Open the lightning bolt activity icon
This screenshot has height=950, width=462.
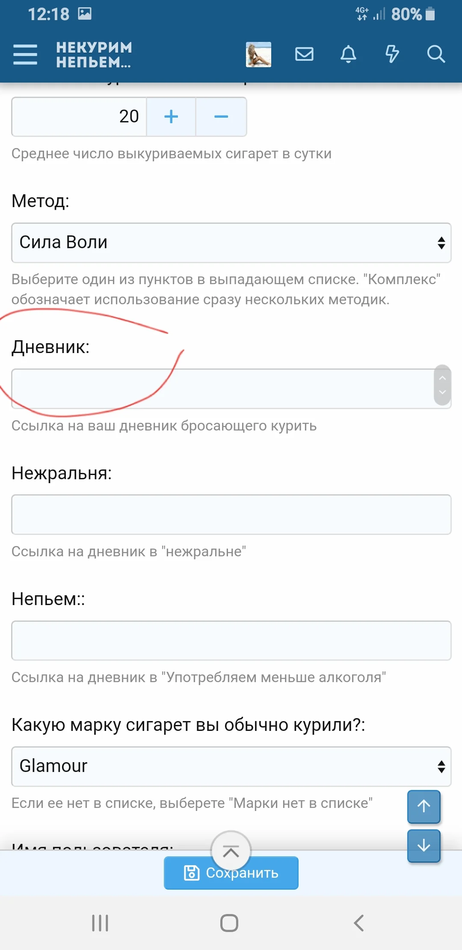pos(392,54)
